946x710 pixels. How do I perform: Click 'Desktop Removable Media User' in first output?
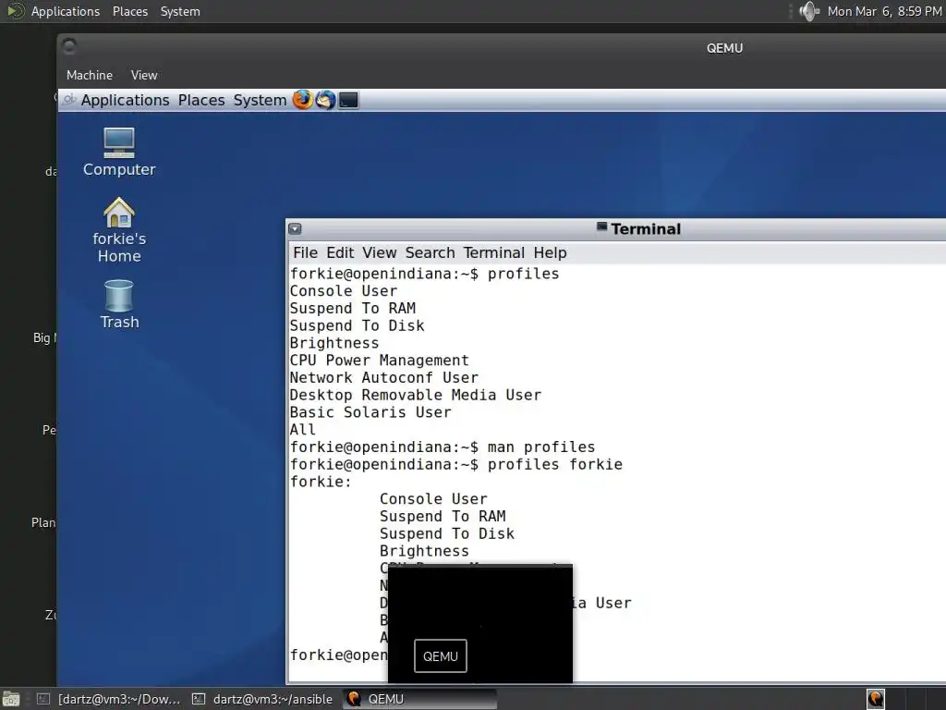(x=415, y=396)
